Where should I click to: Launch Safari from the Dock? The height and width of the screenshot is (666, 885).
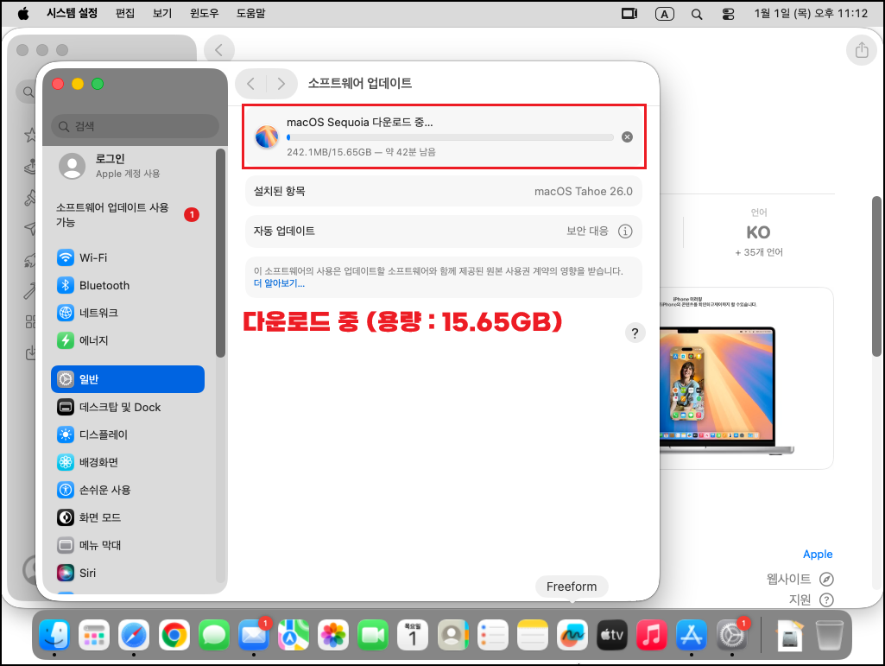point(134,635)
